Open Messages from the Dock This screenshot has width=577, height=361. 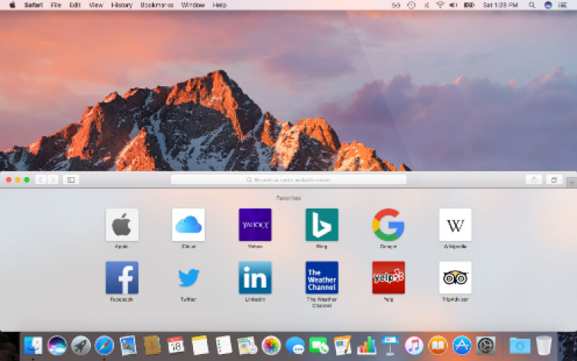[x=295, y=346]
